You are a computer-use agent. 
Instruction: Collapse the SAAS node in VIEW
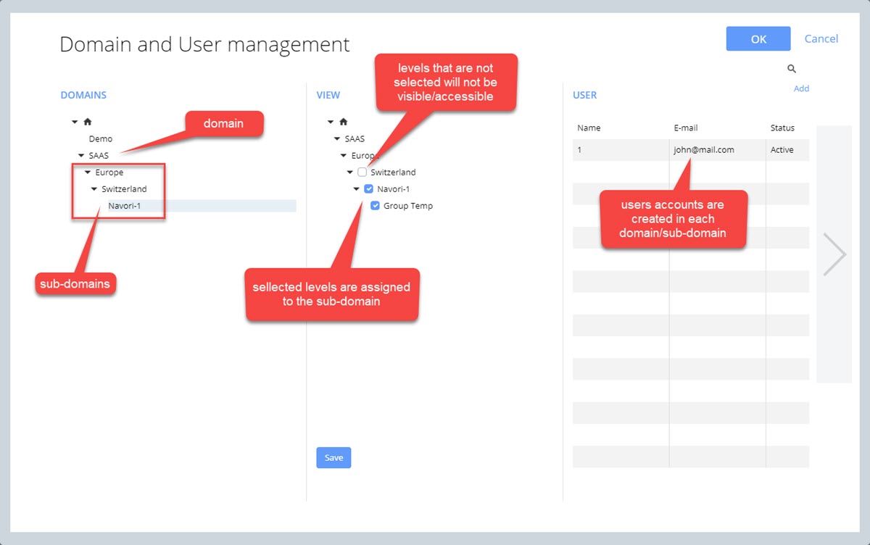pyautogui.click(x=337, y=139)
